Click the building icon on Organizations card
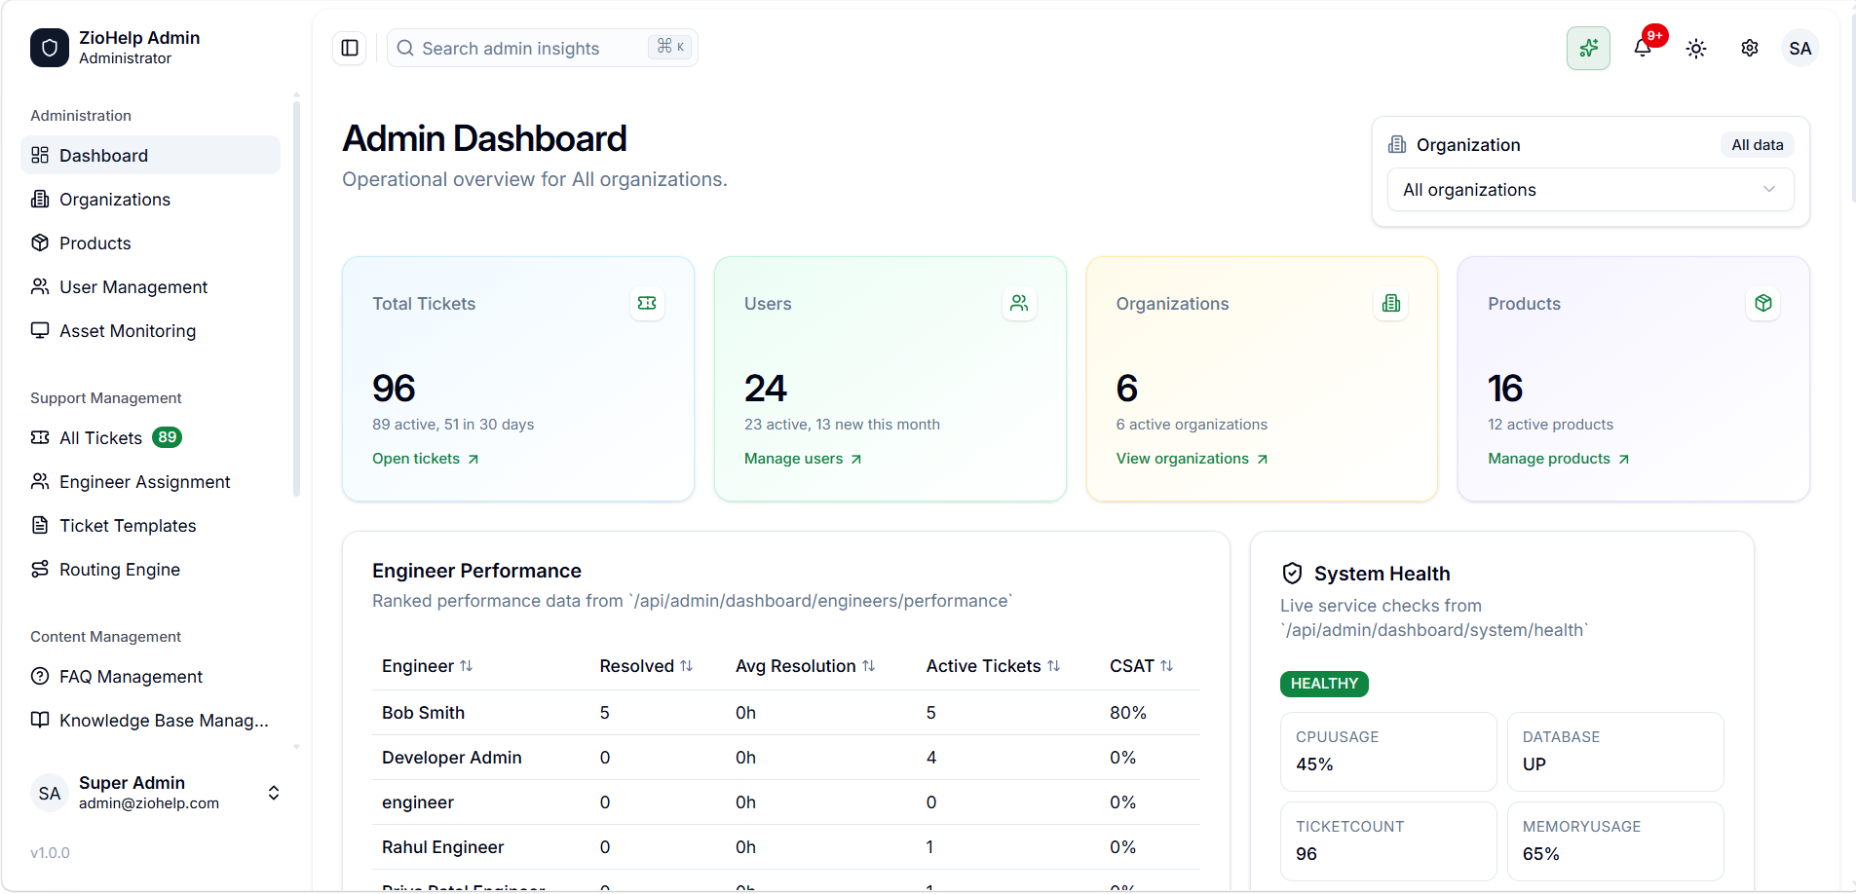 (x=1391, y=303)
